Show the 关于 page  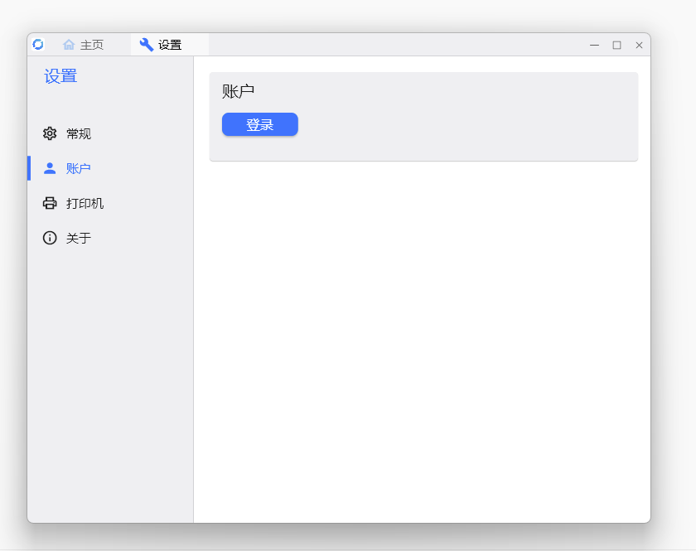79,238
